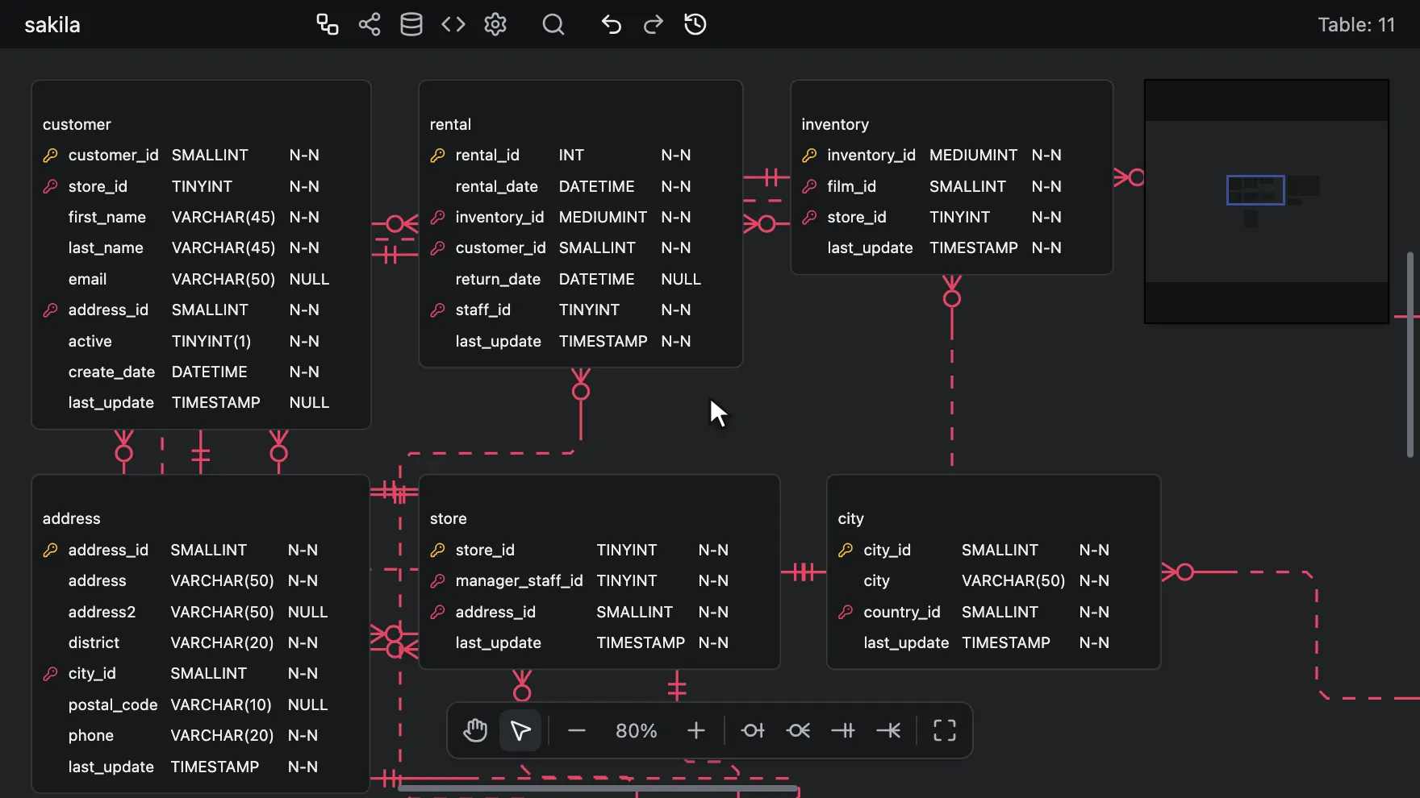Select the zero-or-one relationship tool
This screenshot has width=1420, height=798.
[x=753, y=730]
